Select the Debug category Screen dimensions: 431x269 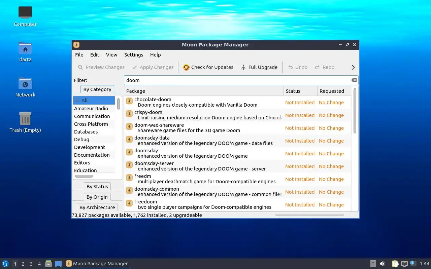94,140
